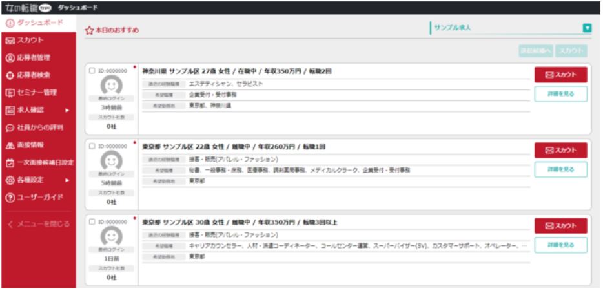Viewport: 603px width, 291px height.
Task: Tick the checkbox for the 30歳 candidate
Action: pyautogui.click(x=92, y=221)
